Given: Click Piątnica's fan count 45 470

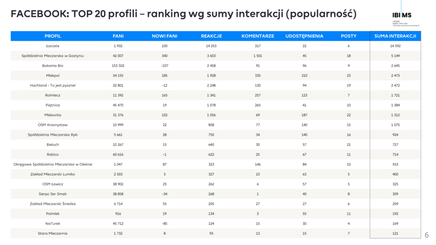Looking at the screenshot, I should [118, 105].
